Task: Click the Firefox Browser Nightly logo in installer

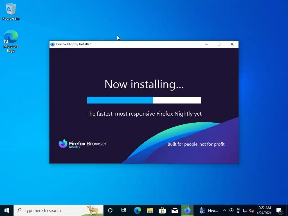Action: pyautogui.click(x=82, y=144)
